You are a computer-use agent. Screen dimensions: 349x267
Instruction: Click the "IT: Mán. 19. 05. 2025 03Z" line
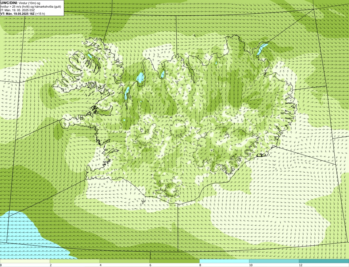[x=18, y=10]
